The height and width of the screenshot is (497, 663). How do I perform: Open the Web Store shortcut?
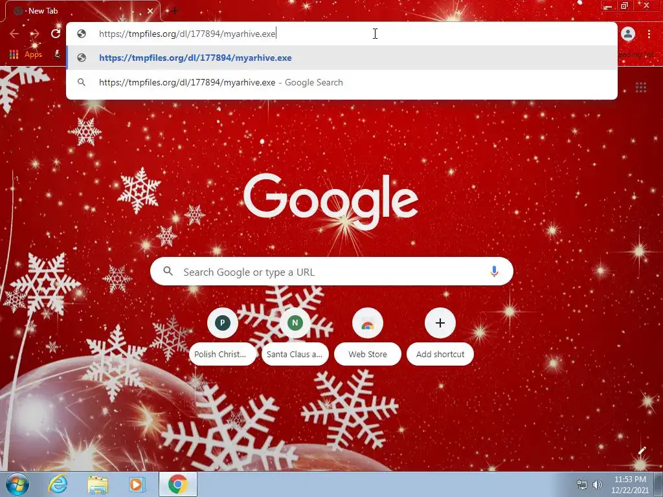pyautogui.click(x=368, y=337)
